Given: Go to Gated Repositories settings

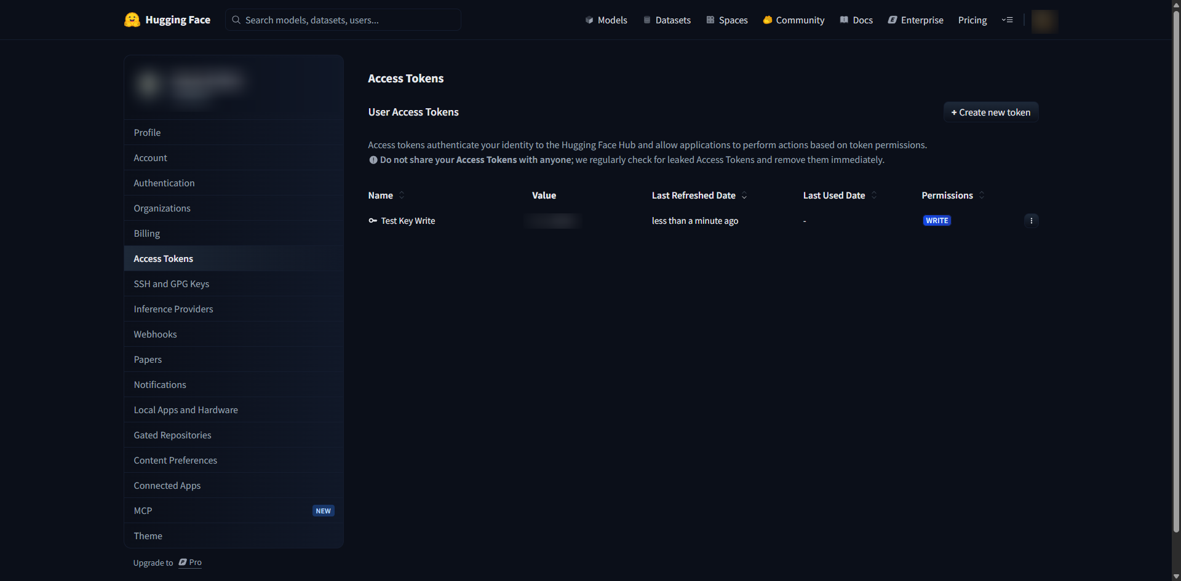Looking at the screenshot, I should point(234,435).
